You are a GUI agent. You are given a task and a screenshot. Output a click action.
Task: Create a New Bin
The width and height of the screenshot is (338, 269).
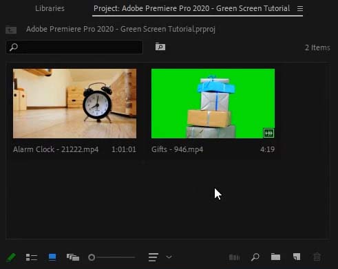tap(275, 257)
